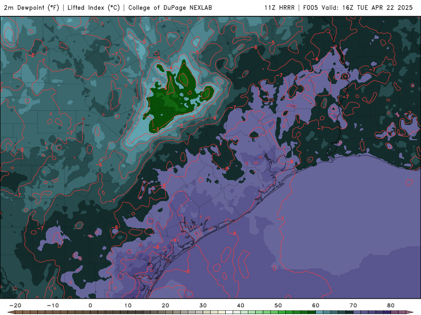This screenshot has width=421, height=315.
Task: Click the -10 tick label on color scale
Action: pyautogui.click(x=53, y=306)
